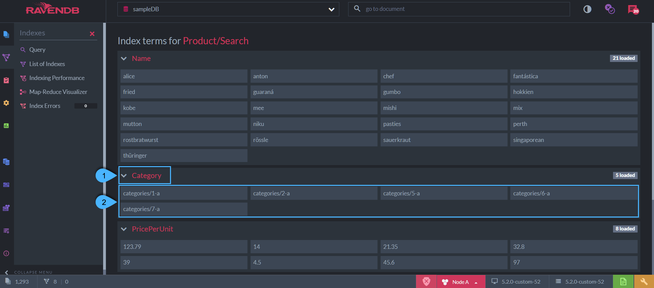
Task: Open Map-Reduce Visualizer
Action: tap(58, 92)
